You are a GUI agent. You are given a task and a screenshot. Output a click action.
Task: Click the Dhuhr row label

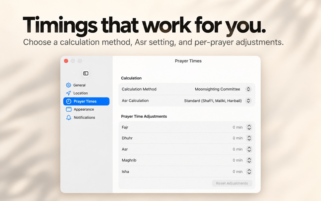click(127, 138)
